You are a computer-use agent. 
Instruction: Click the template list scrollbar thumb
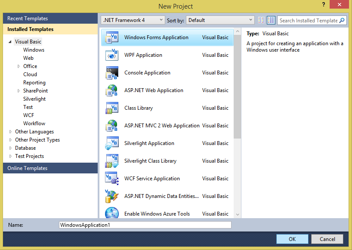(x=237, y=86)
